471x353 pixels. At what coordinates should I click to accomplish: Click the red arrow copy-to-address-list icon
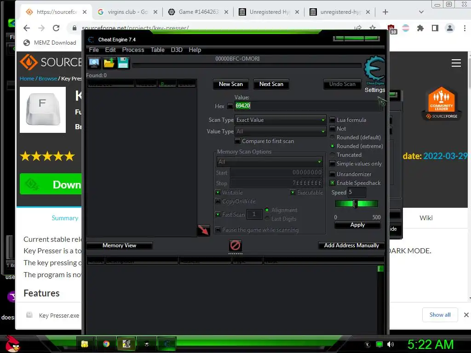(x=203, y=230)
